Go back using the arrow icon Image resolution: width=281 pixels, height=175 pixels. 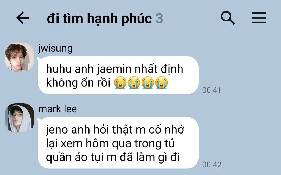tap(23, 18)
